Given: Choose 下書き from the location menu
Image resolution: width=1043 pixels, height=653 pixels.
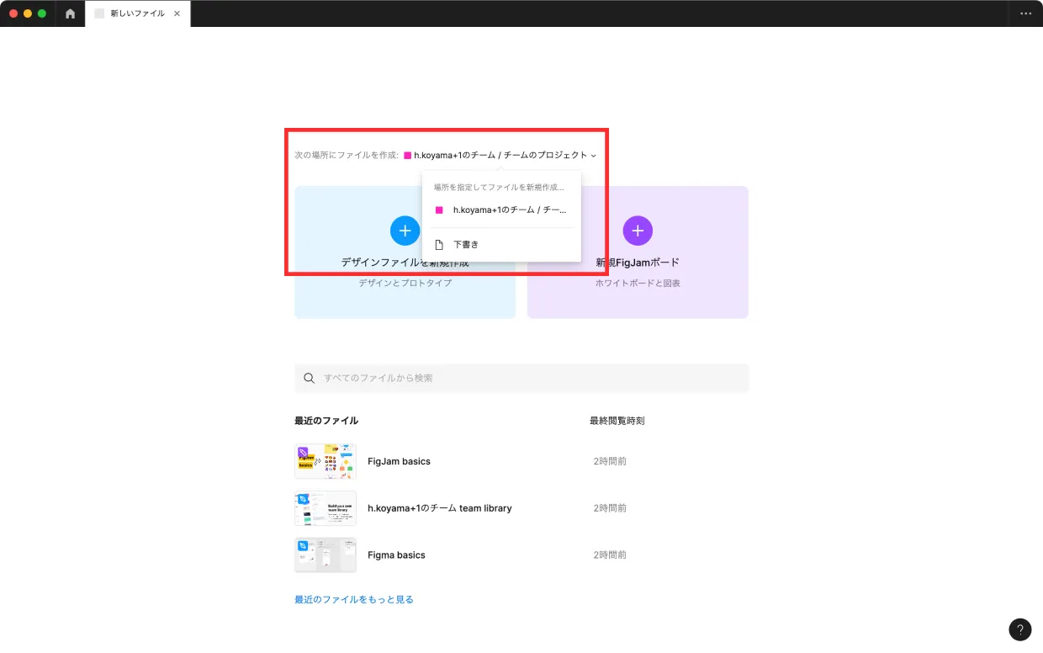Looking at the screenshot, I should (x=502, y=245).
